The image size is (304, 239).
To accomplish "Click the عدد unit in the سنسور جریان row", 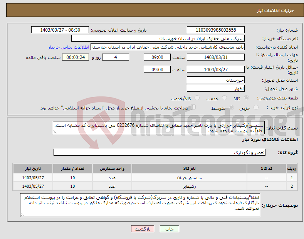I will click(112, 178).
